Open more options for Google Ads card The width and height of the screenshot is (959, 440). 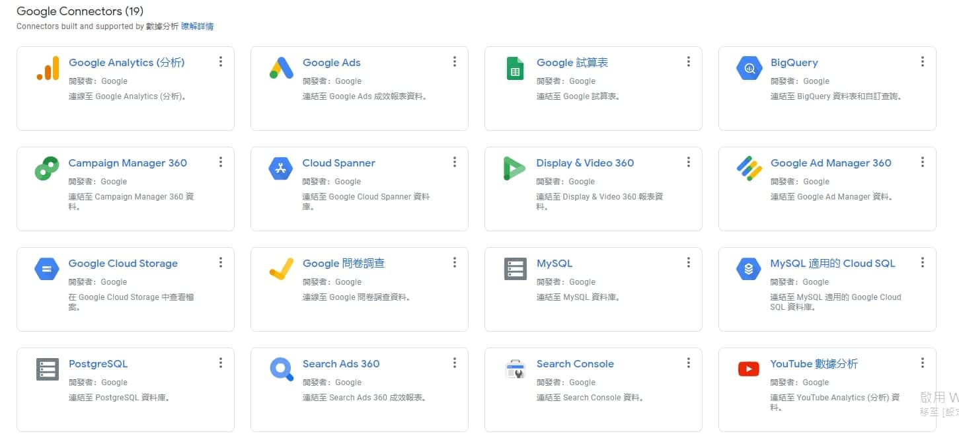coord(455,61)
